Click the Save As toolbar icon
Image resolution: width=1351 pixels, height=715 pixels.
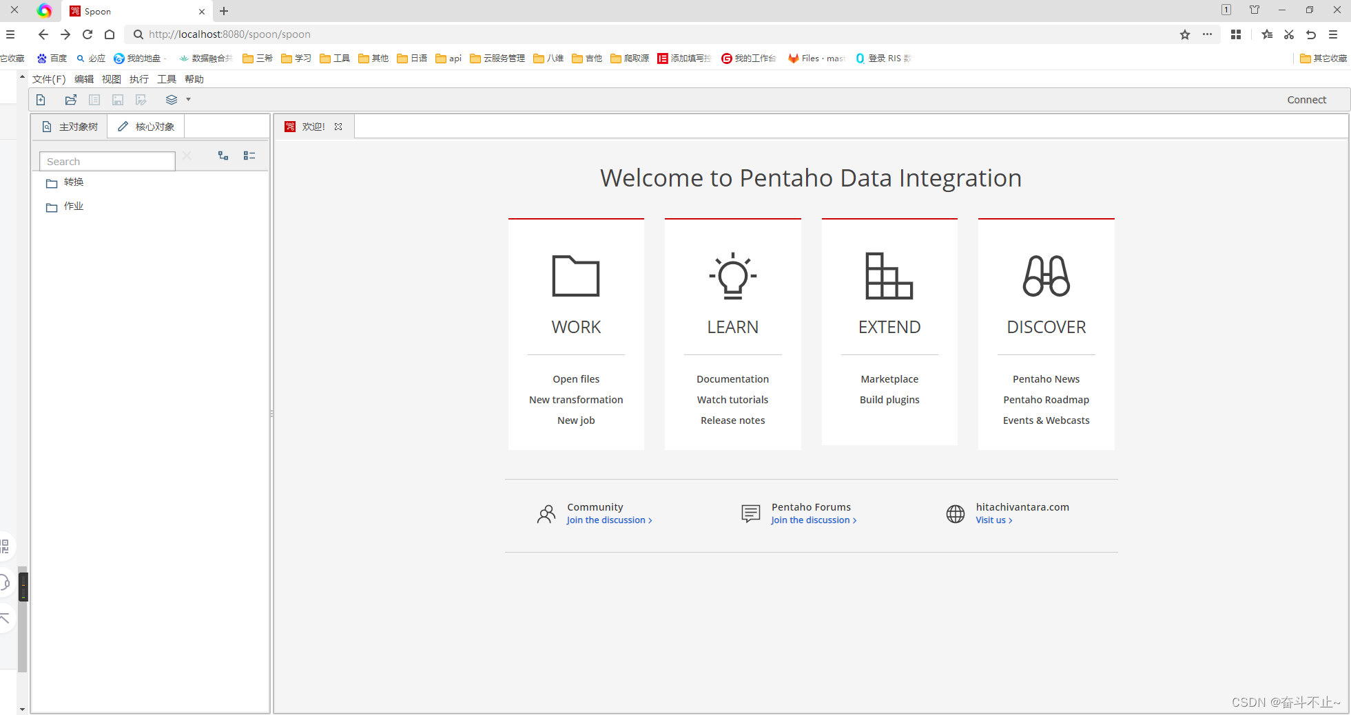[x=141, y=100]
